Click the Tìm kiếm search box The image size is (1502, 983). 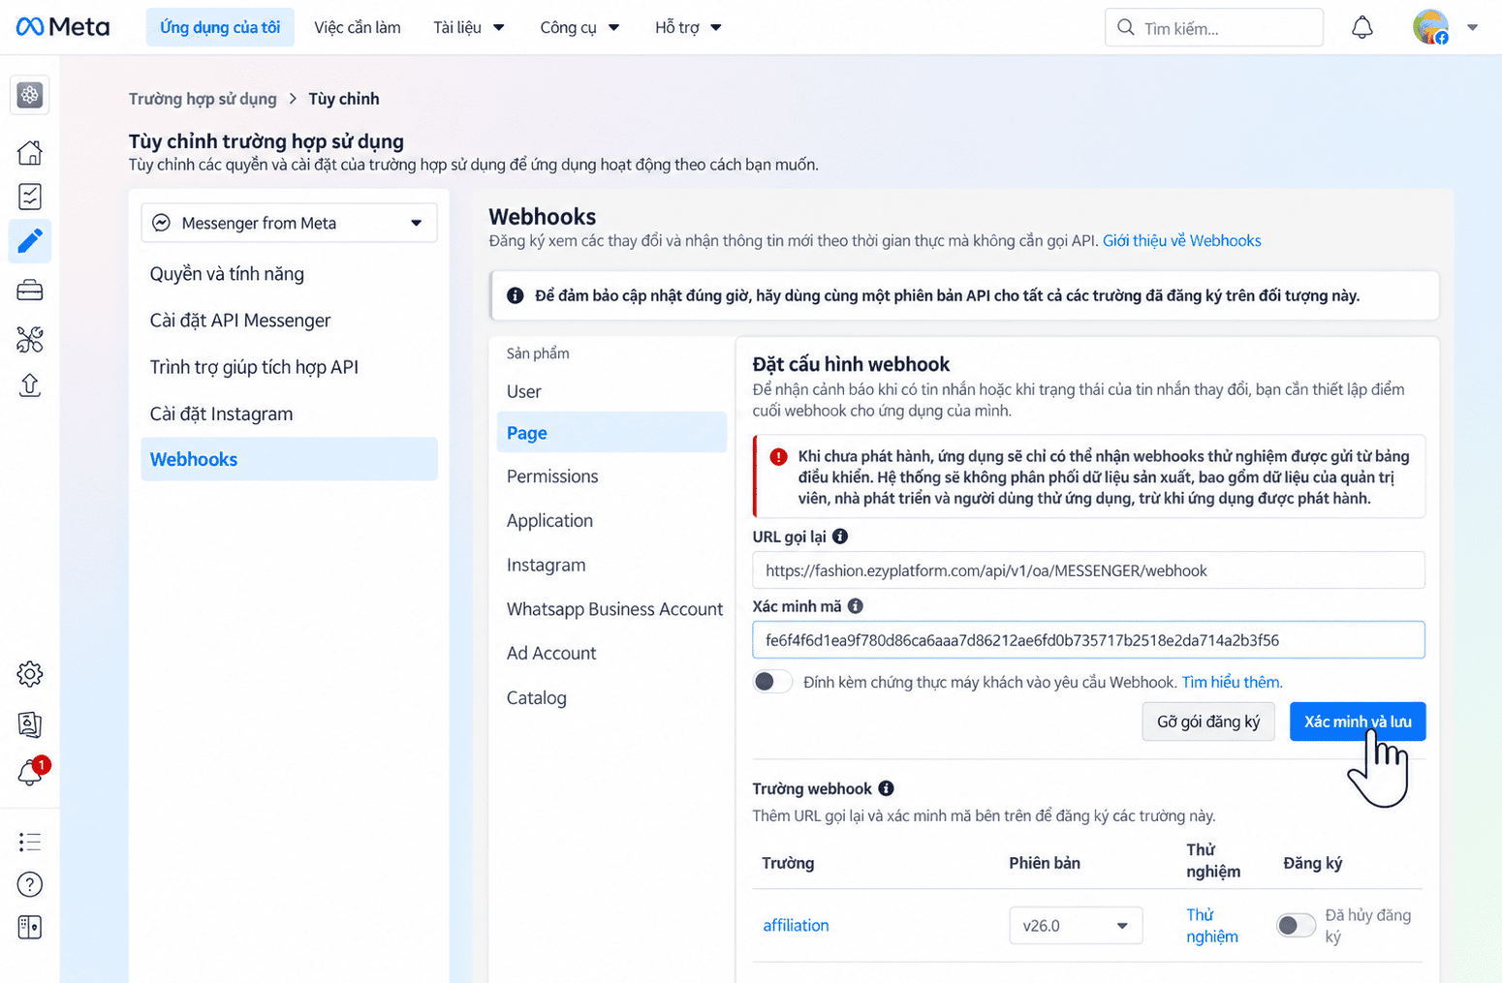pyautogui.click(x=1213, y=27)
